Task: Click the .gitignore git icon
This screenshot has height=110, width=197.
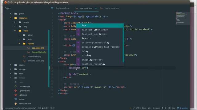Action: (x=16, y=95)
